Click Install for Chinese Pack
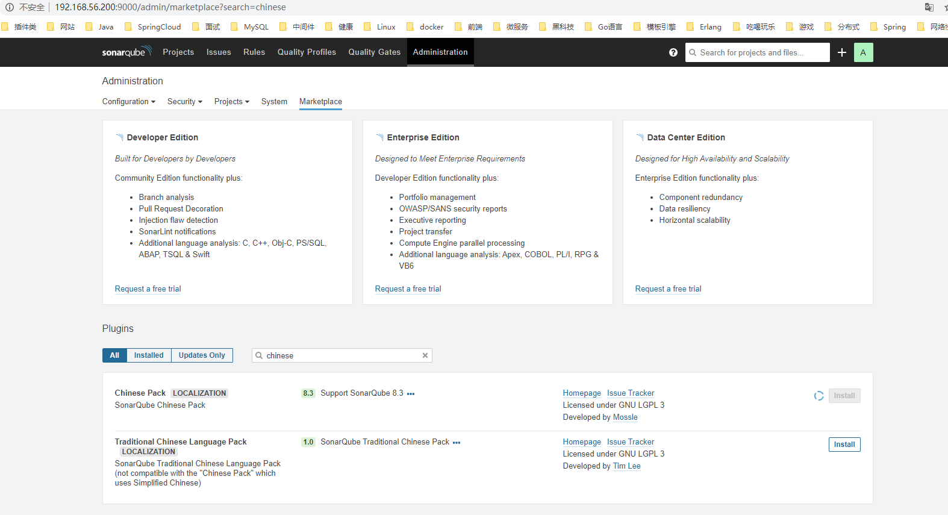 (844, 396)
